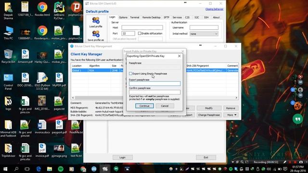Open Spotify from the taskbar
308x173 pixels.
(x=61, y=169)
